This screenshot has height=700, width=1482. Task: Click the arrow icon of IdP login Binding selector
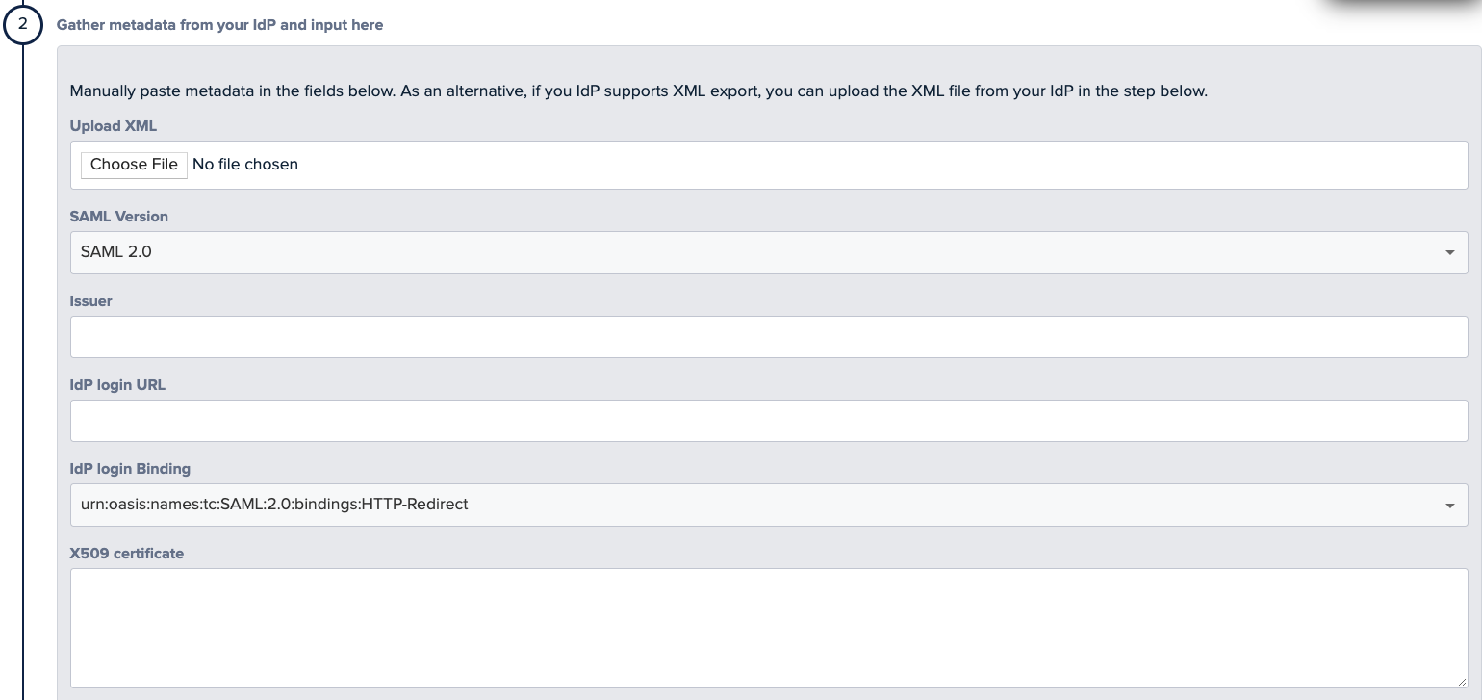coord(1449,506)
